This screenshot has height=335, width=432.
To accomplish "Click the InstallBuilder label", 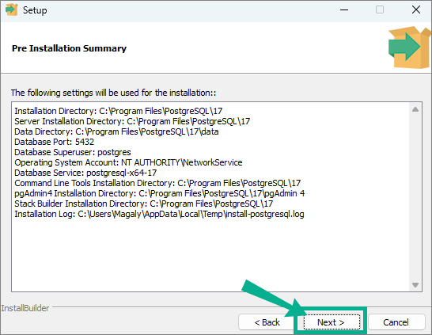I will (25, 308).
